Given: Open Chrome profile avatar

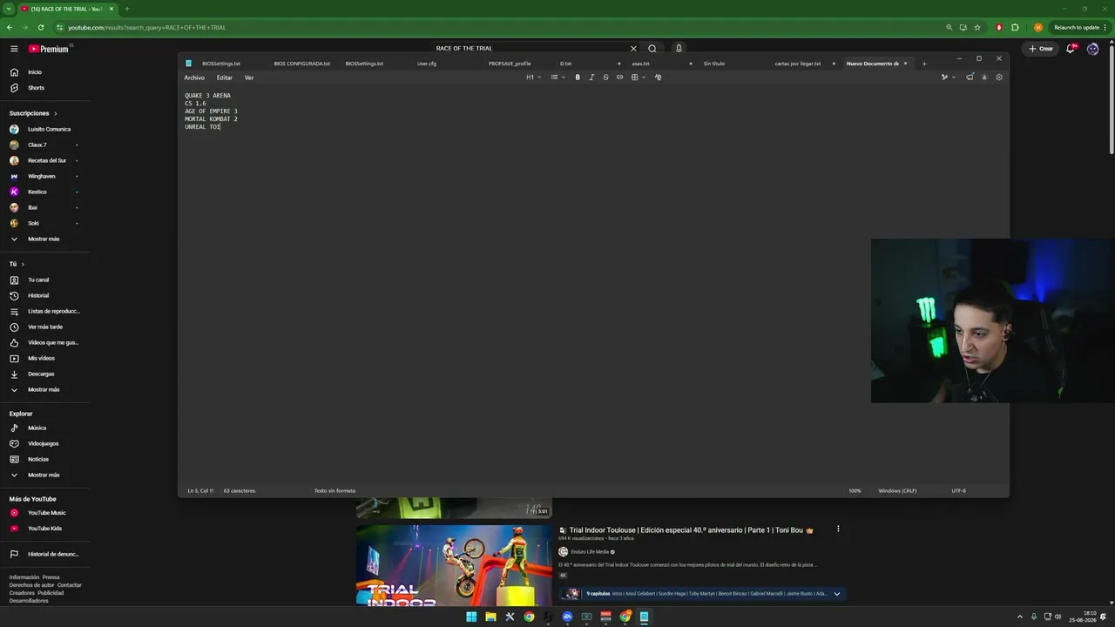Looking at the screenshot, I should (x=1038, y=27).
